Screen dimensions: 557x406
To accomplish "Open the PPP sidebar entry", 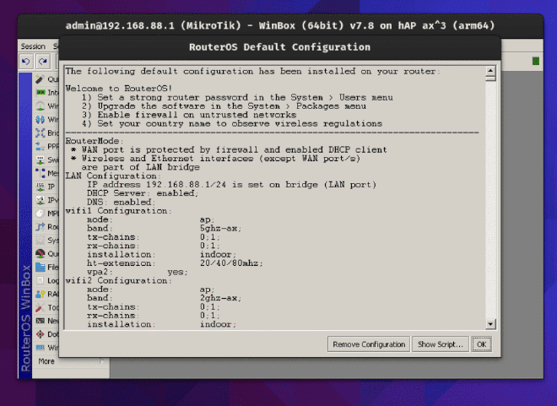I will 46,146.
